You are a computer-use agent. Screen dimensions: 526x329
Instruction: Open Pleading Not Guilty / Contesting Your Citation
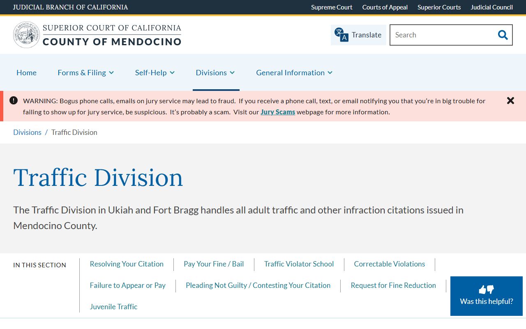pyautogui.click(x=258, y=285)
